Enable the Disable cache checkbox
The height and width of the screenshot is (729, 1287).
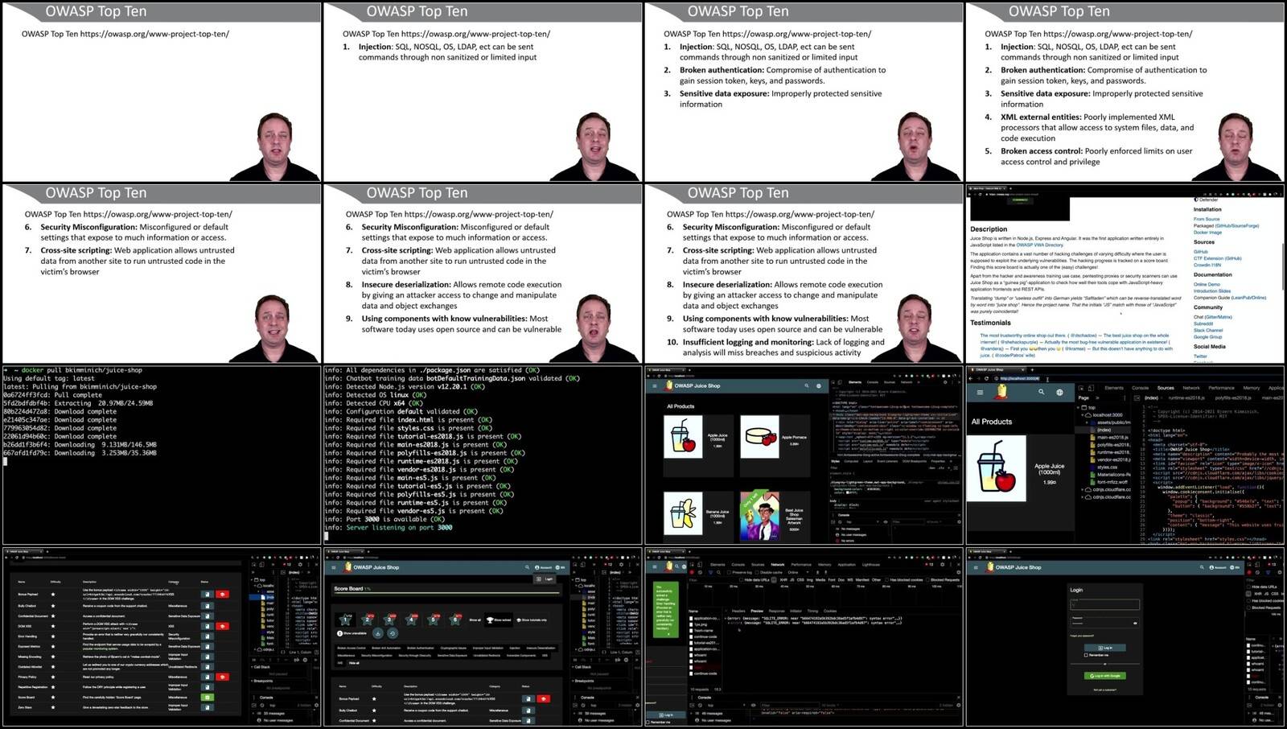tap(757, 572)
